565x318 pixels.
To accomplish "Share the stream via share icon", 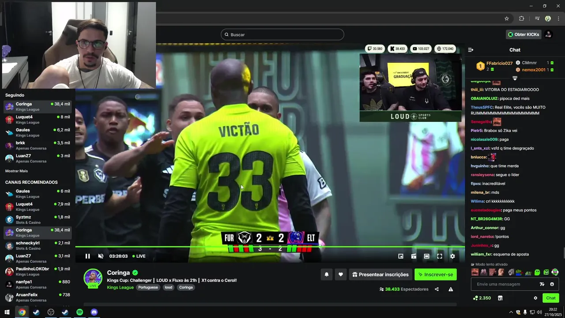I will (437, 289).
